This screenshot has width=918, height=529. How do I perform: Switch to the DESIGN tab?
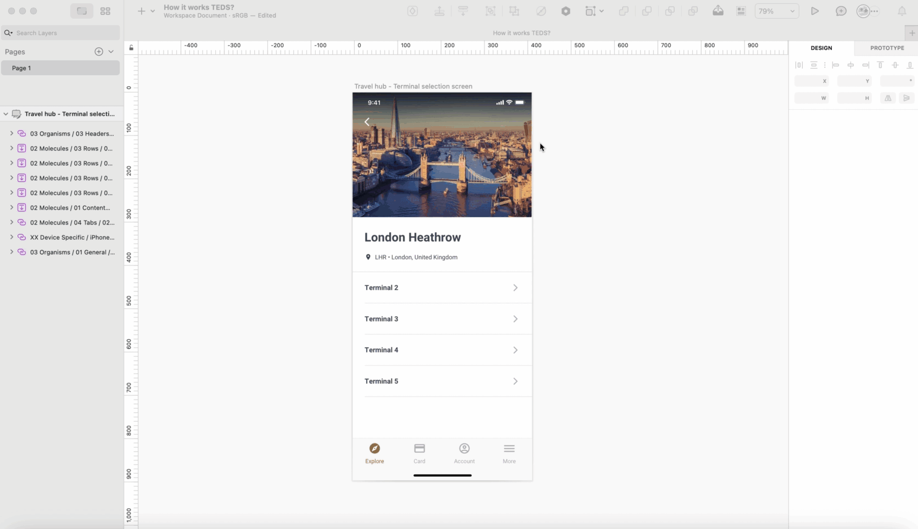821,48
